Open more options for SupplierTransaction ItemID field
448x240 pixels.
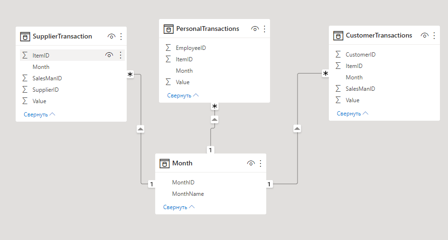click(x=121, y=55)
